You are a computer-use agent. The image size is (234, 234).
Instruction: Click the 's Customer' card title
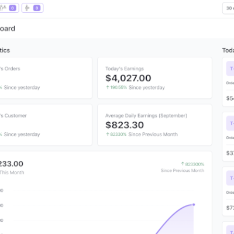13,116
